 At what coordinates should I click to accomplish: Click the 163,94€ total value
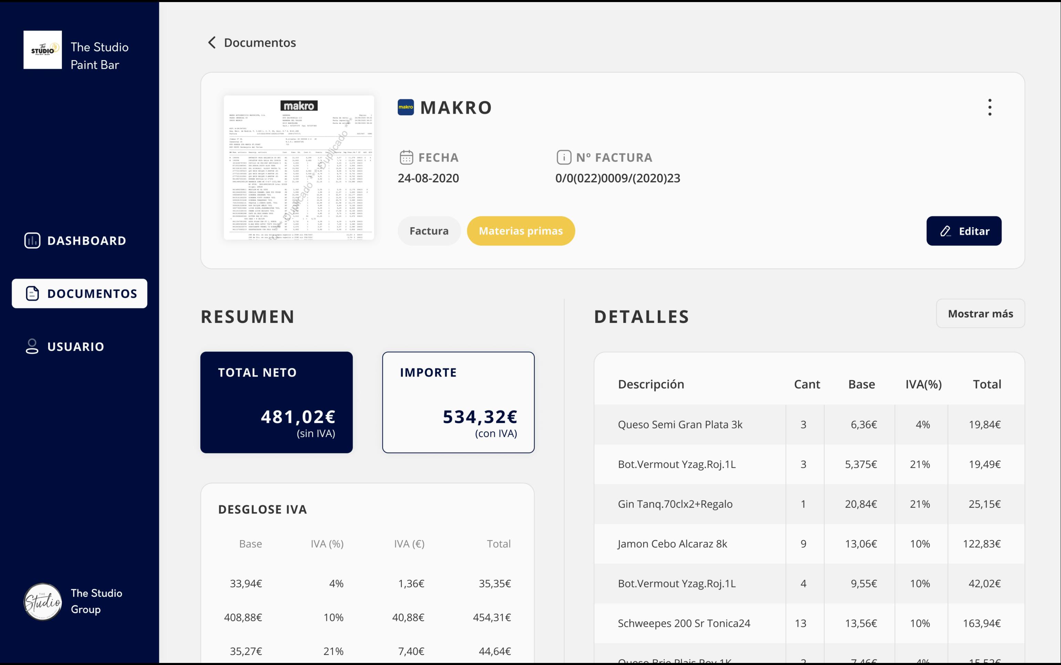[x=982, y=623]
